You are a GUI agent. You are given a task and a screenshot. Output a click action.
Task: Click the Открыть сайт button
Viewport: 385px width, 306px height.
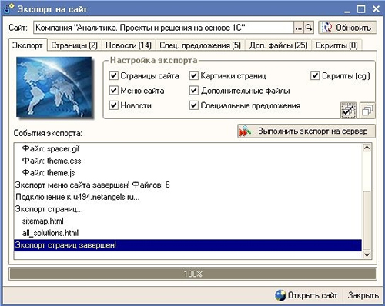tap(306, 295)
